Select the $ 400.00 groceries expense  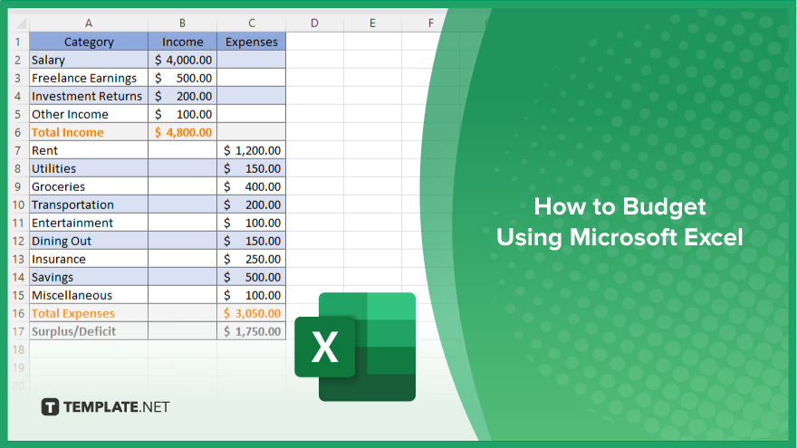click(252, 186)
